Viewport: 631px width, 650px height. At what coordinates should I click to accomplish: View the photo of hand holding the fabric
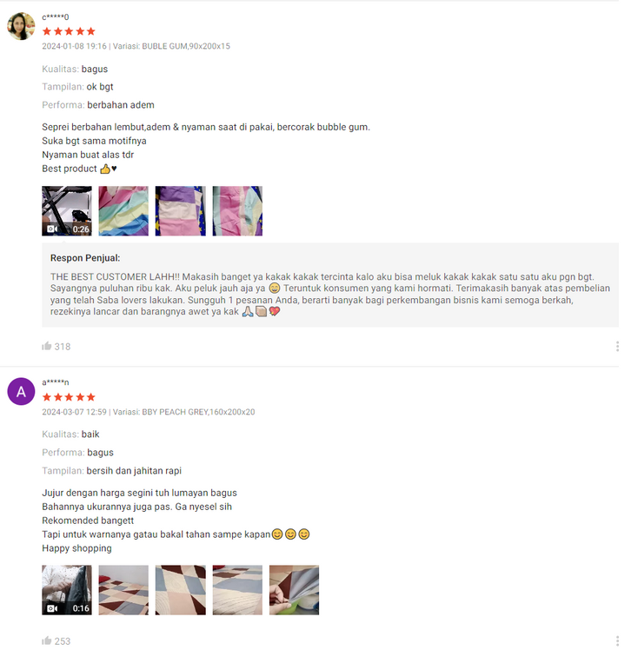pos(295,589)
